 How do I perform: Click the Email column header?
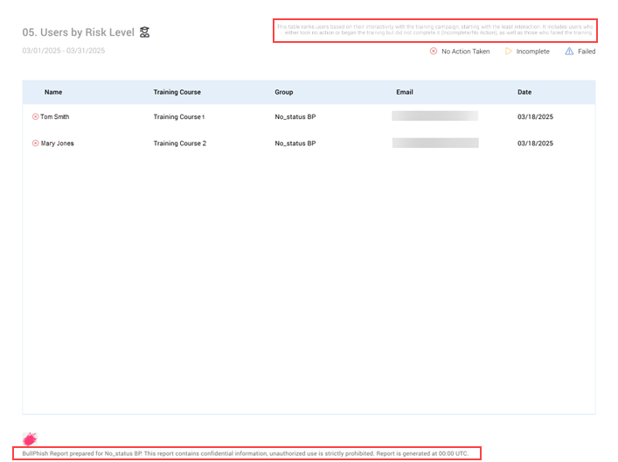[405, 92]
